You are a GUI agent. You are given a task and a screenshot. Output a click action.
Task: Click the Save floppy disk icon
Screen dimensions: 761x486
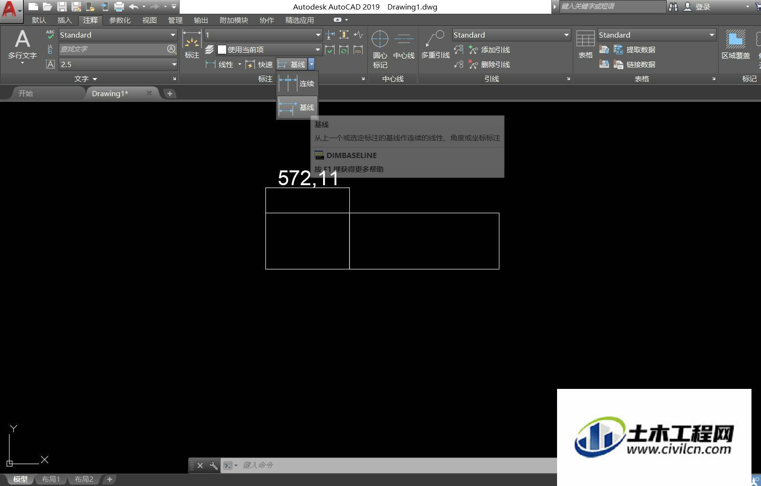(x=61, y=7)
